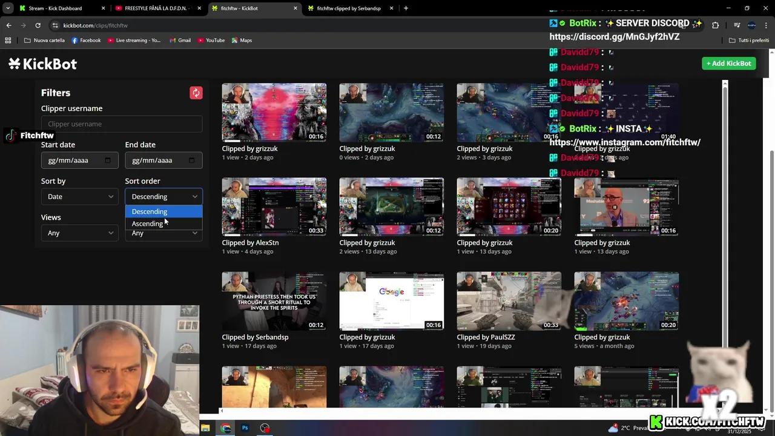Select Ascending in the Sort order dropdown
The height and width of the screenshot is (436, 775).
click(x=147, y=223)
